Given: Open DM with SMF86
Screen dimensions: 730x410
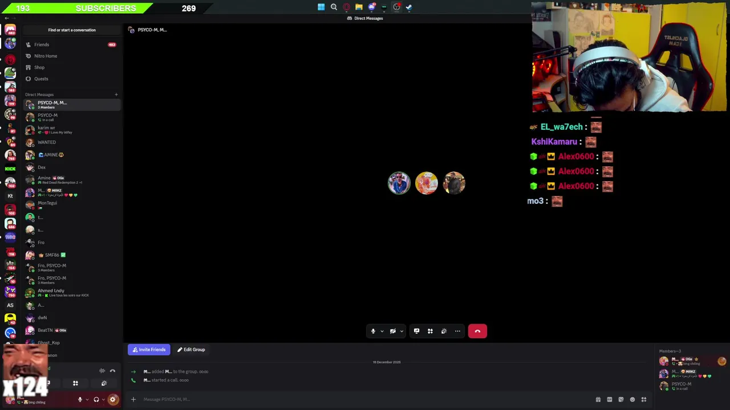Looking at the screenshot, I should click(71, 255).
